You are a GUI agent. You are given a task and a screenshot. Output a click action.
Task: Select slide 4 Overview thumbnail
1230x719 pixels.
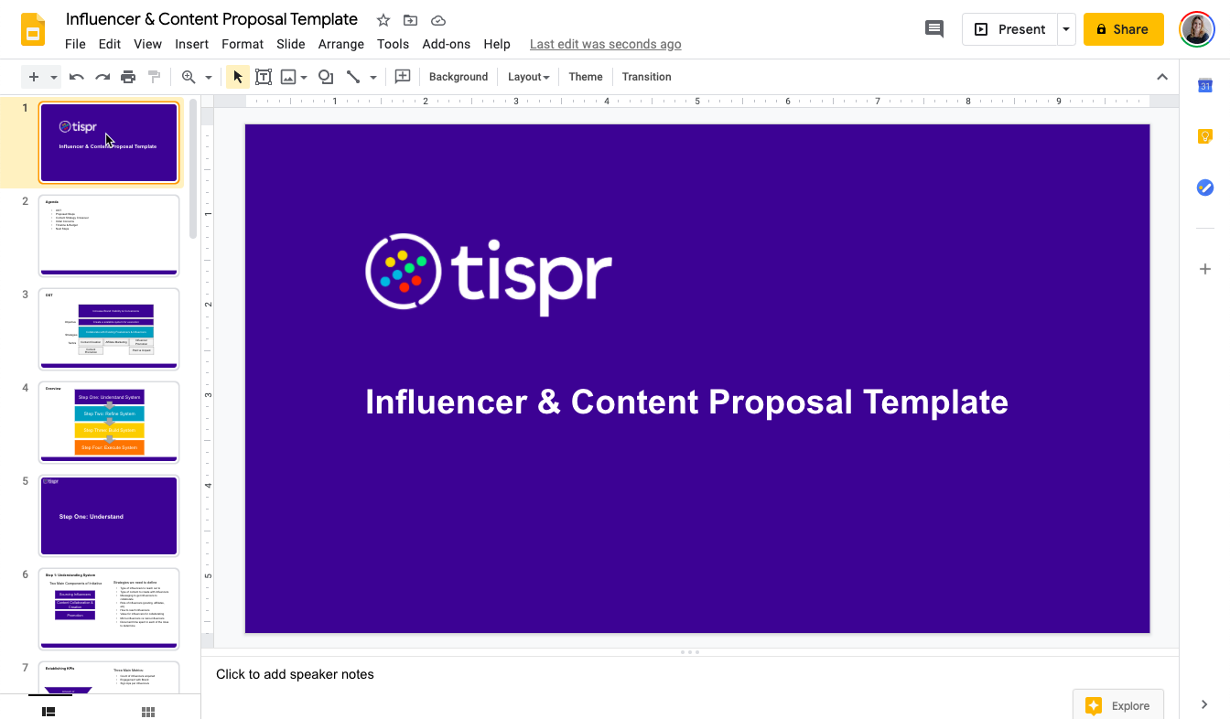pyautogui.click(x=109, y=422)
